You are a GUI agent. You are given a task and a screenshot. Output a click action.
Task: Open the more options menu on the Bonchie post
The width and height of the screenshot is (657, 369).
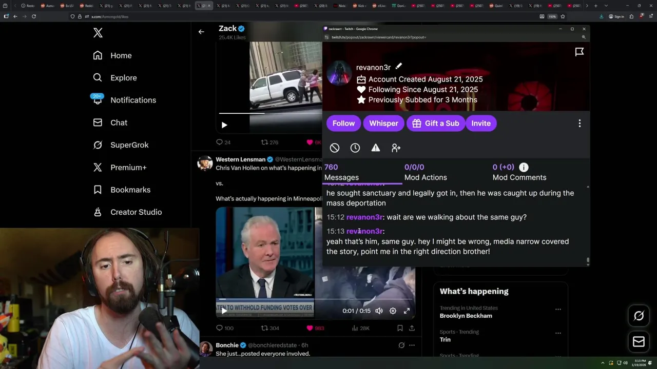(x=412, y=345)
